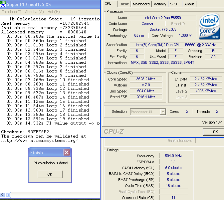Click the RAS# to CAS# Delay value
224x200 pixels.
click(173, 174)
